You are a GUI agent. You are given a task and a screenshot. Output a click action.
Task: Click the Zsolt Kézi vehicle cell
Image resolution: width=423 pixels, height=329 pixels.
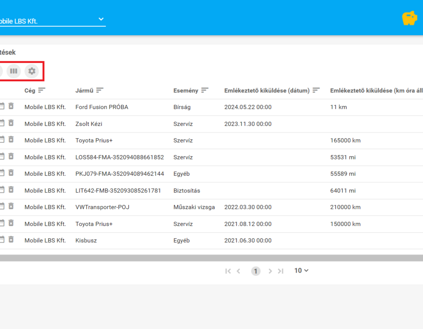coord(89,124)
